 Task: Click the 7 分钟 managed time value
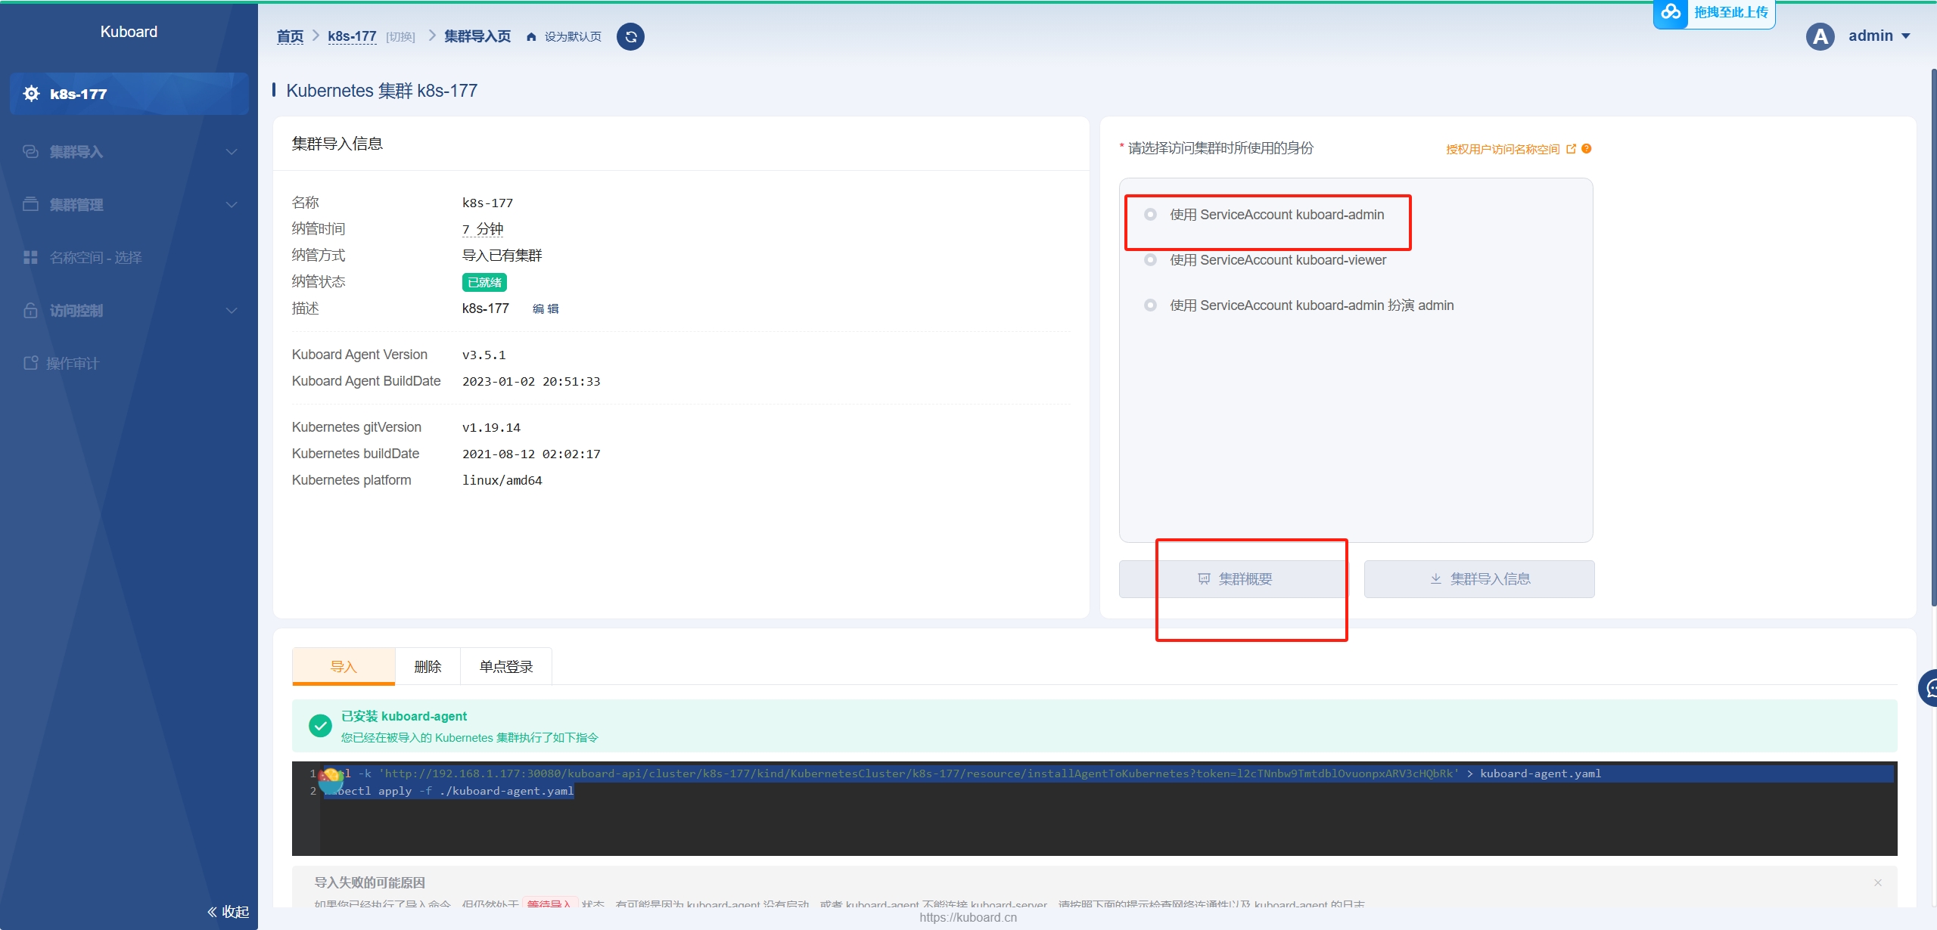[483, 229]
